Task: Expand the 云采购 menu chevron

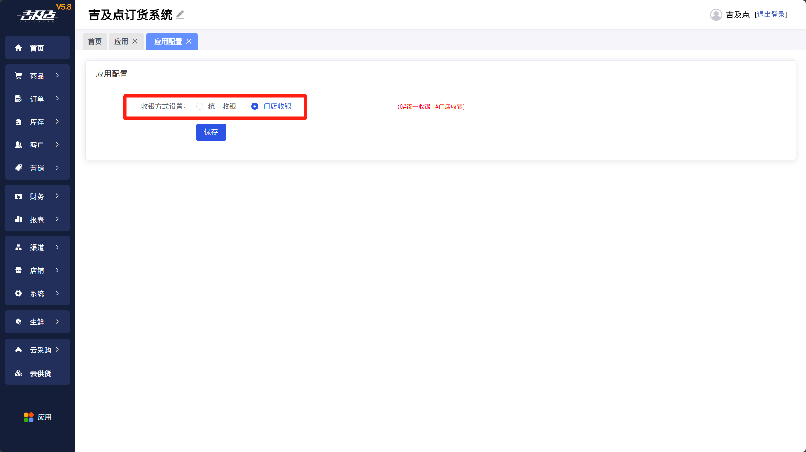Action: coord(58,350)
